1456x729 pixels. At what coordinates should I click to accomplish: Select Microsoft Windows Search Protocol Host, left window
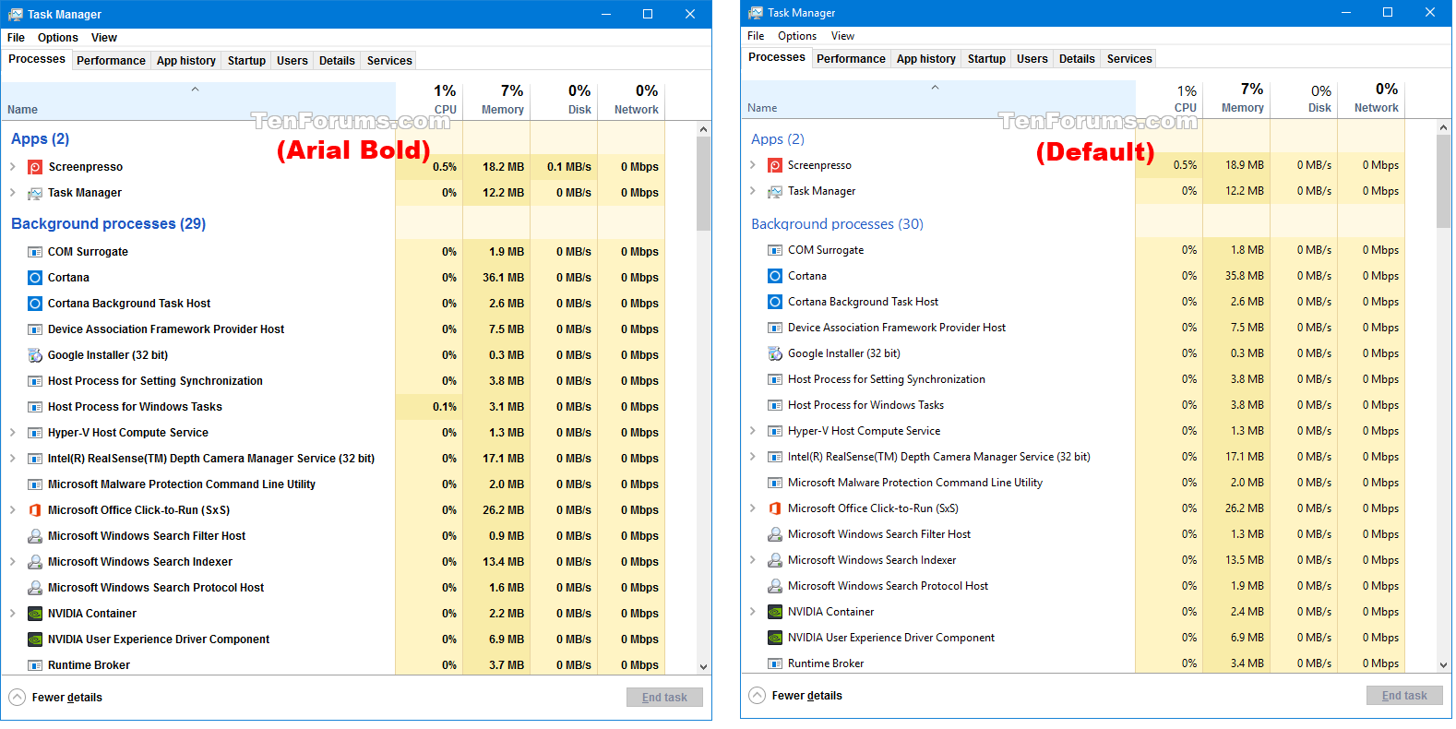[333, 588]
